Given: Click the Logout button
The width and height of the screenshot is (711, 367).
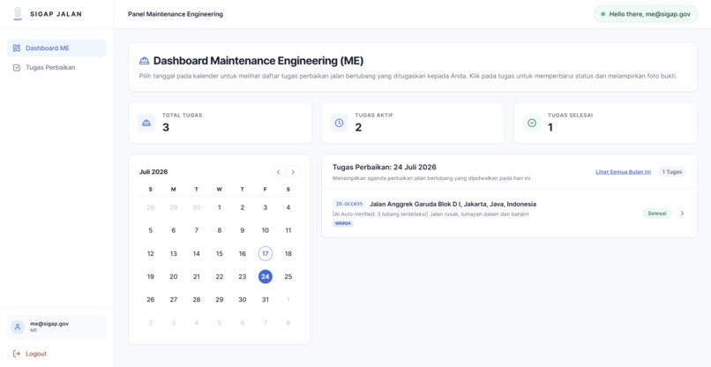Looking at the screenshot, I should (30, 354).
